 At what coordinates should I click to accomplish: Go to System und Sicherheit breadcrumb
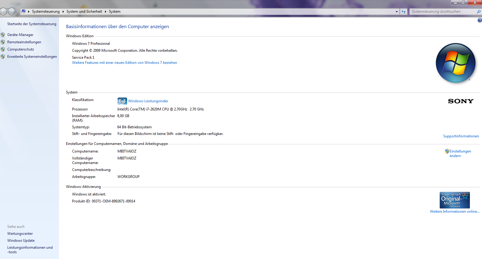point(84,11)
